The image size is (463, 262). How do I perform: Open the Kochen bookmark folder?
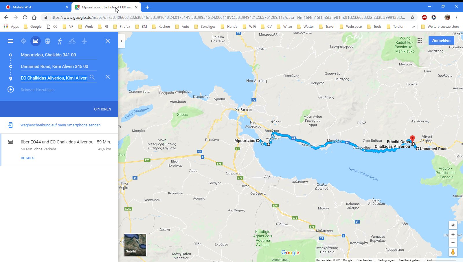point(161,26)
